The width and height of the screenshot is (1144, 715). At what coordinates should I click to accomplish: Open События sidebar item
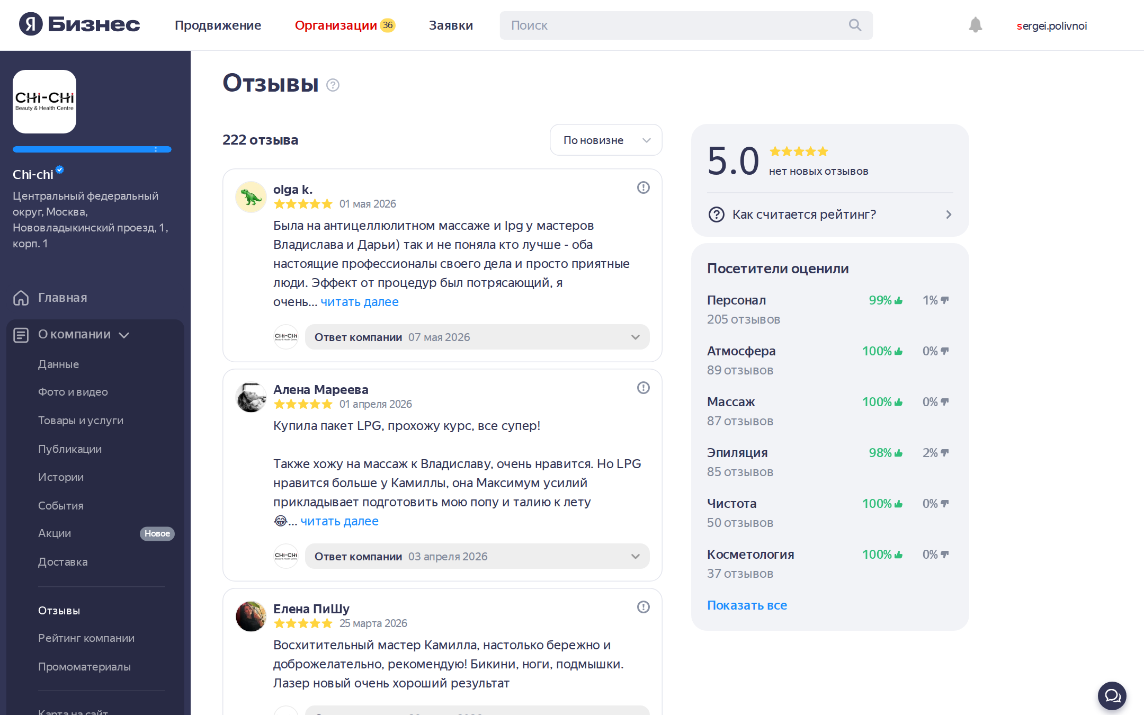(61, 506)
